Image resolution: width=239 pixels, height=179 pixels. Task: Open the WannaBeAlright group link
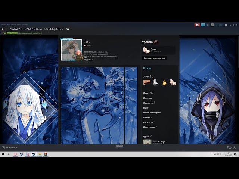(159, 142)
